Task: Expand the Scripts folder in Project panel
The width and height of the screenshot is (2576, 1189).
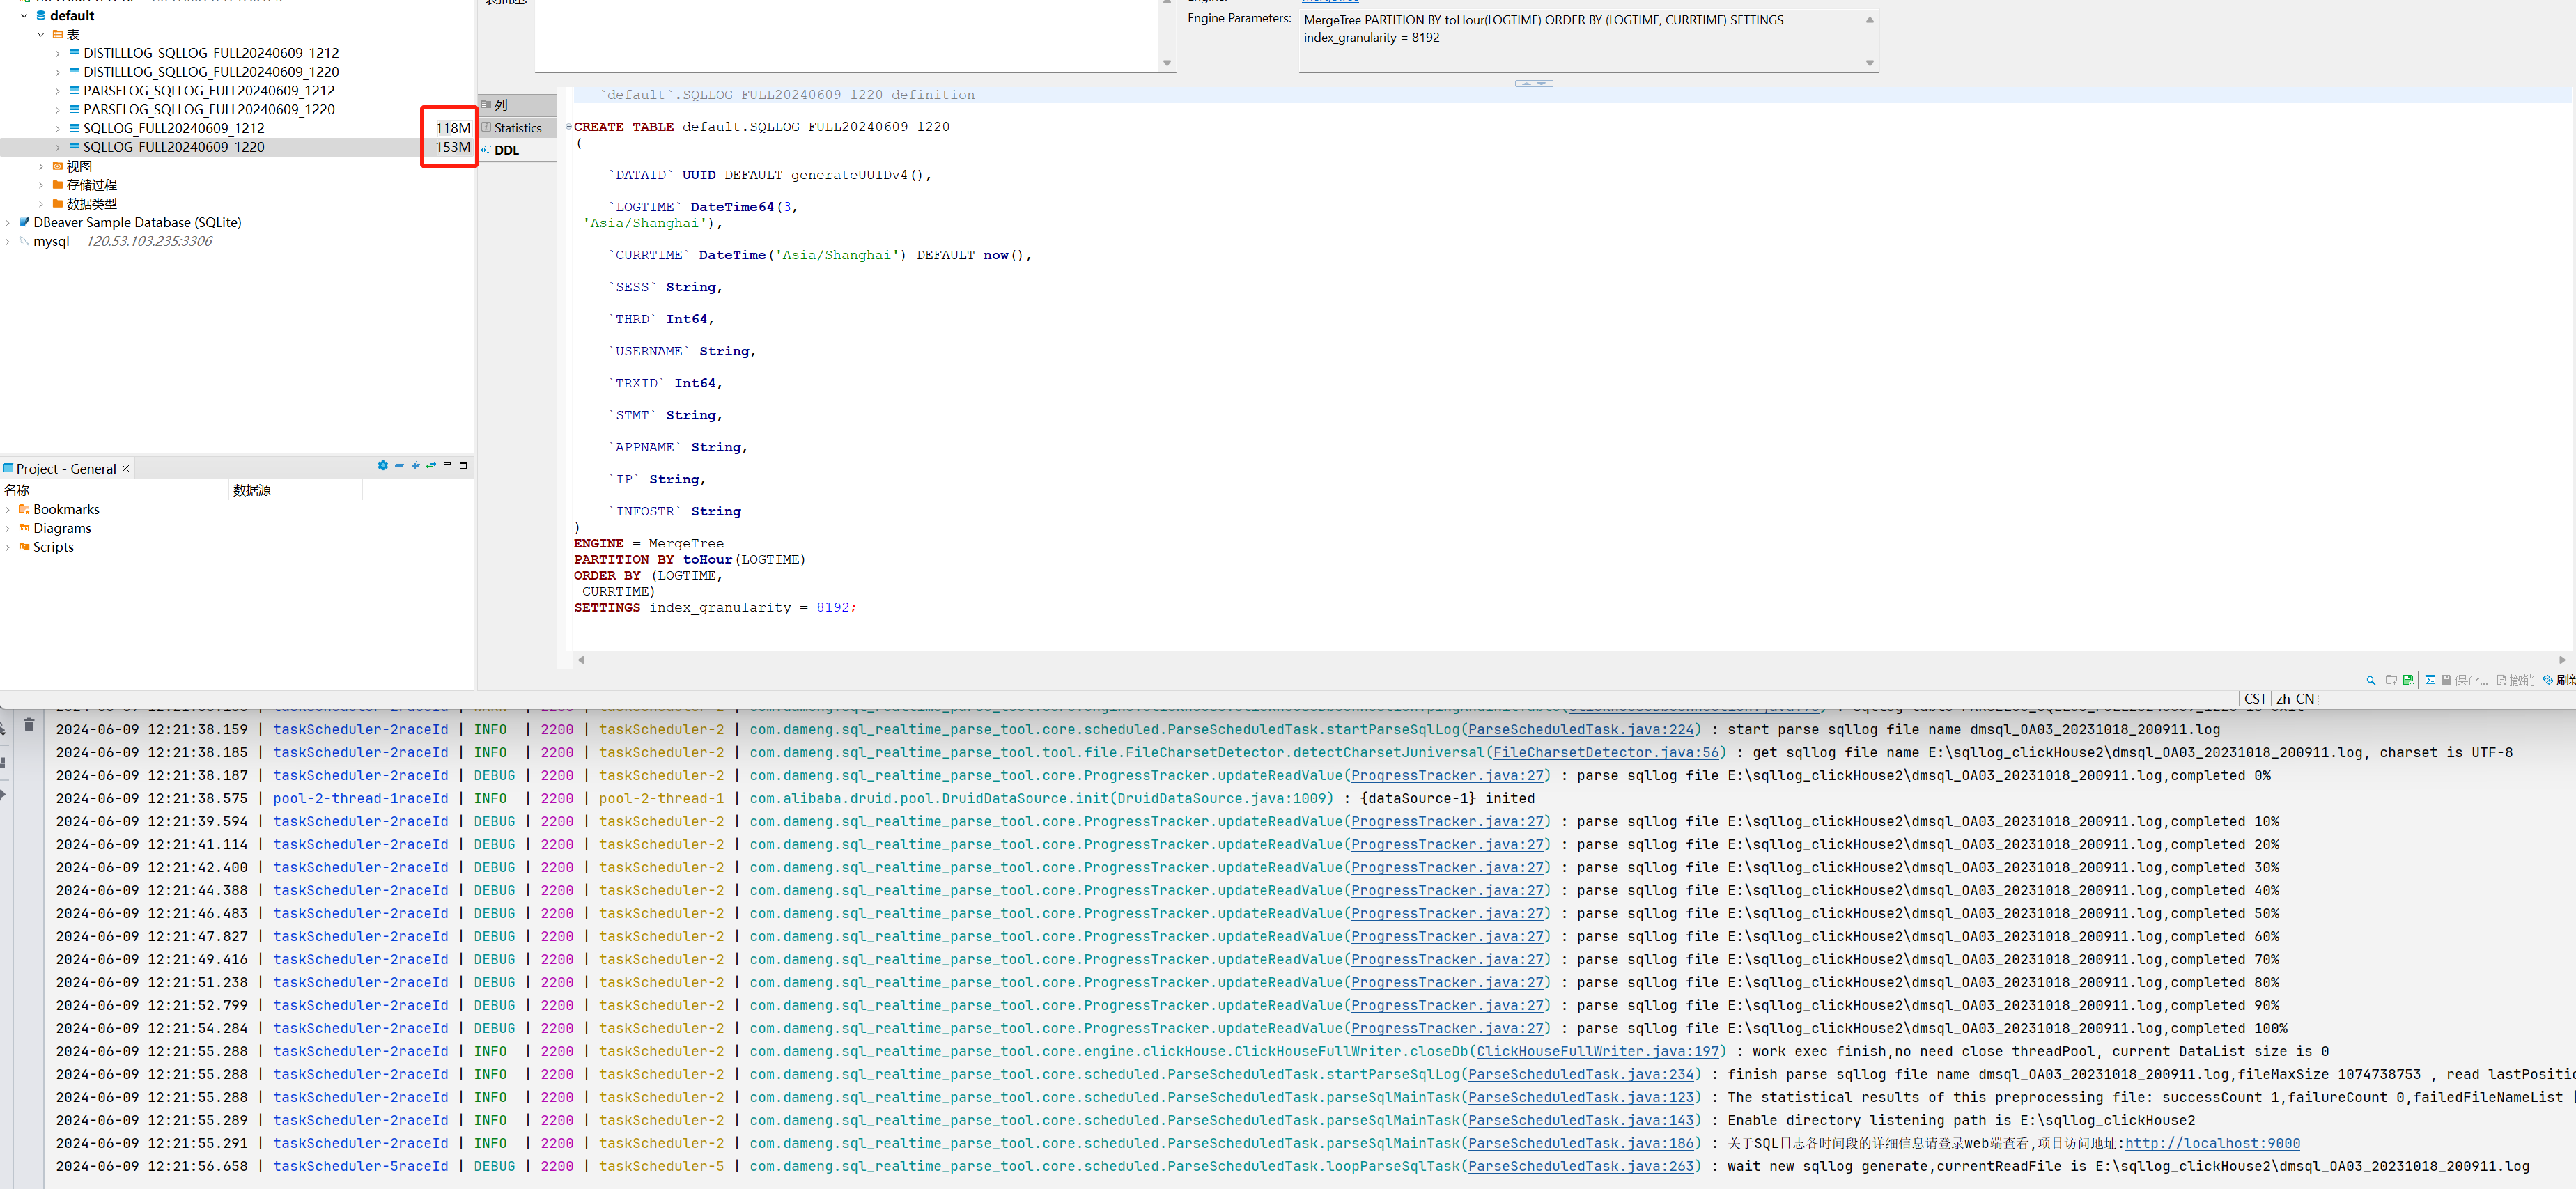Action: 8,547
